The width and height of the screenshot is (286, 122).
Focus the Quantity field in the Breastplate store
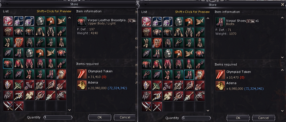tap(58, 117)
